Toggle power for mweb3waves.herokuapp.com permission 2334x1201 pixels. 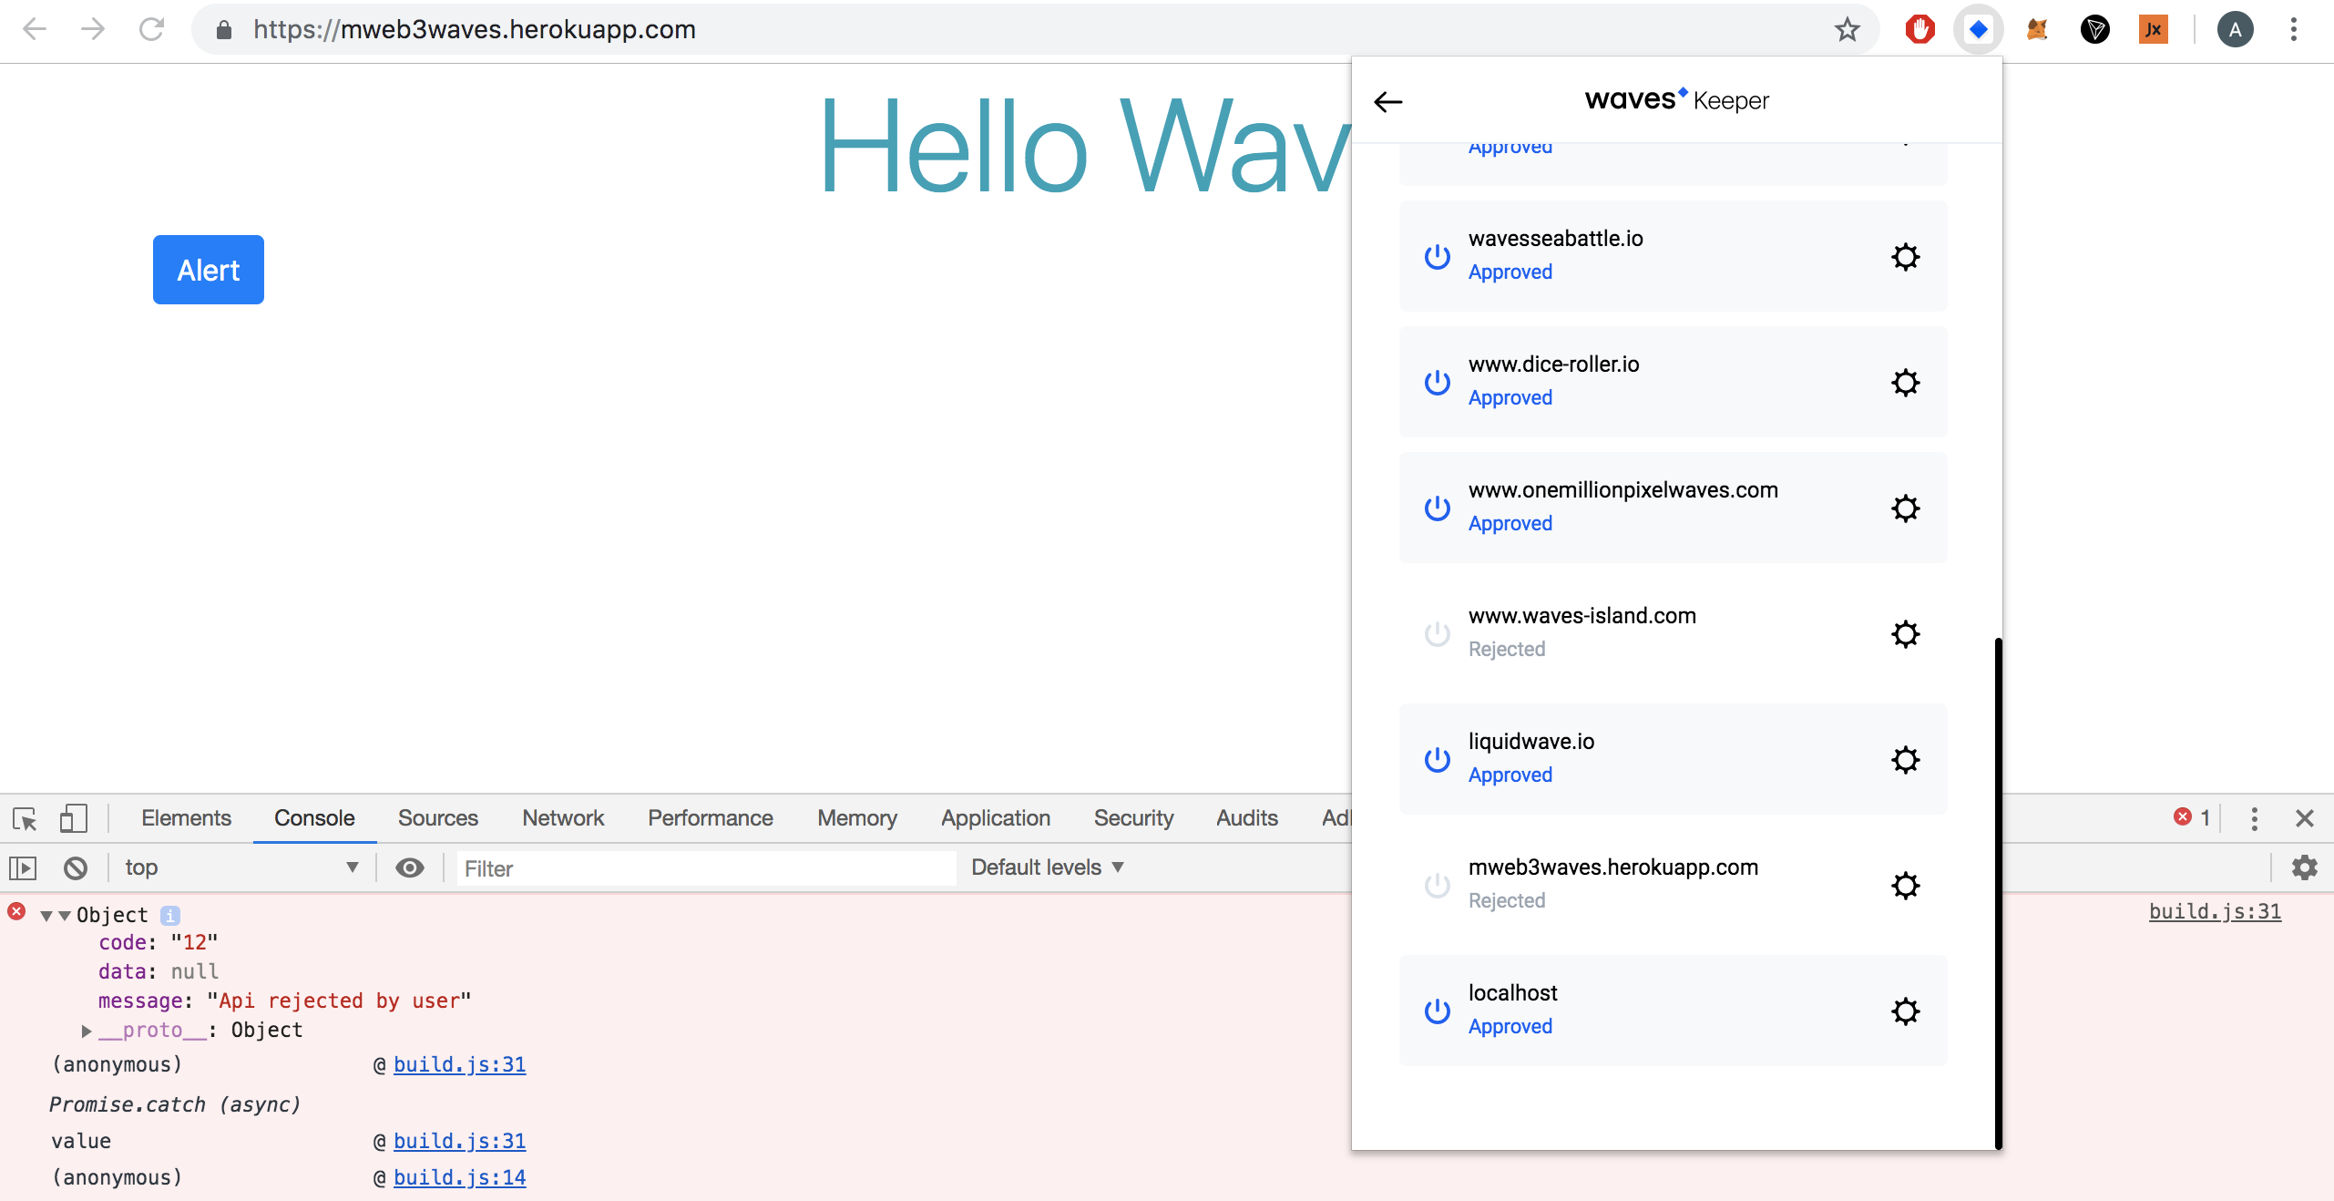[x=1437, y=884]
